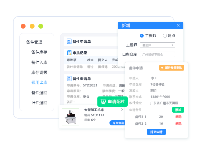The width and height of the screenshot is (202, 155).
Task: Click the 大型加工机床 title
Action: tap(94, 110)
